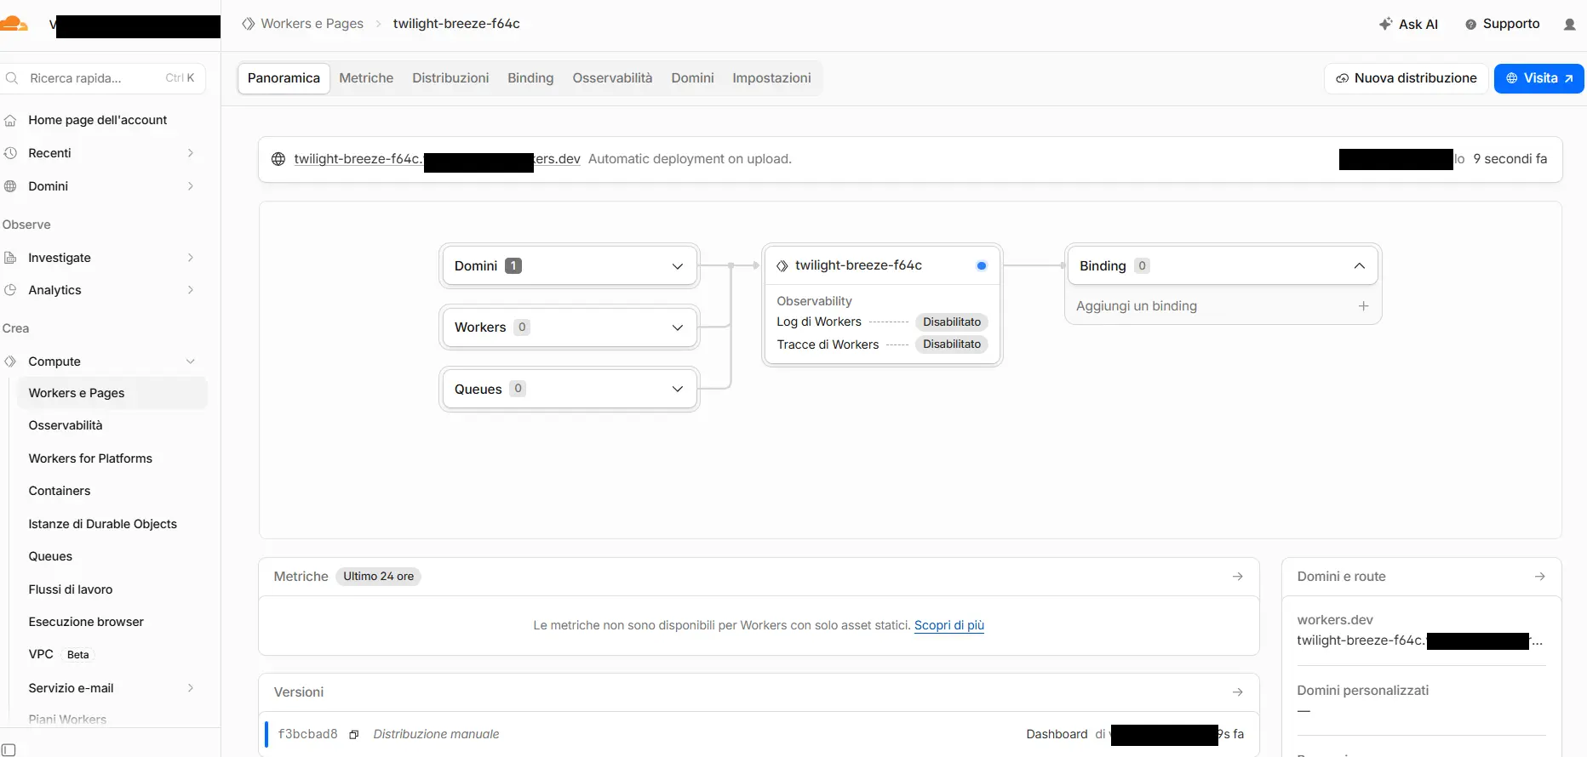1587x757 pixels.
Task: Switch to the Osservabilità tab
Action: [612, 78]
